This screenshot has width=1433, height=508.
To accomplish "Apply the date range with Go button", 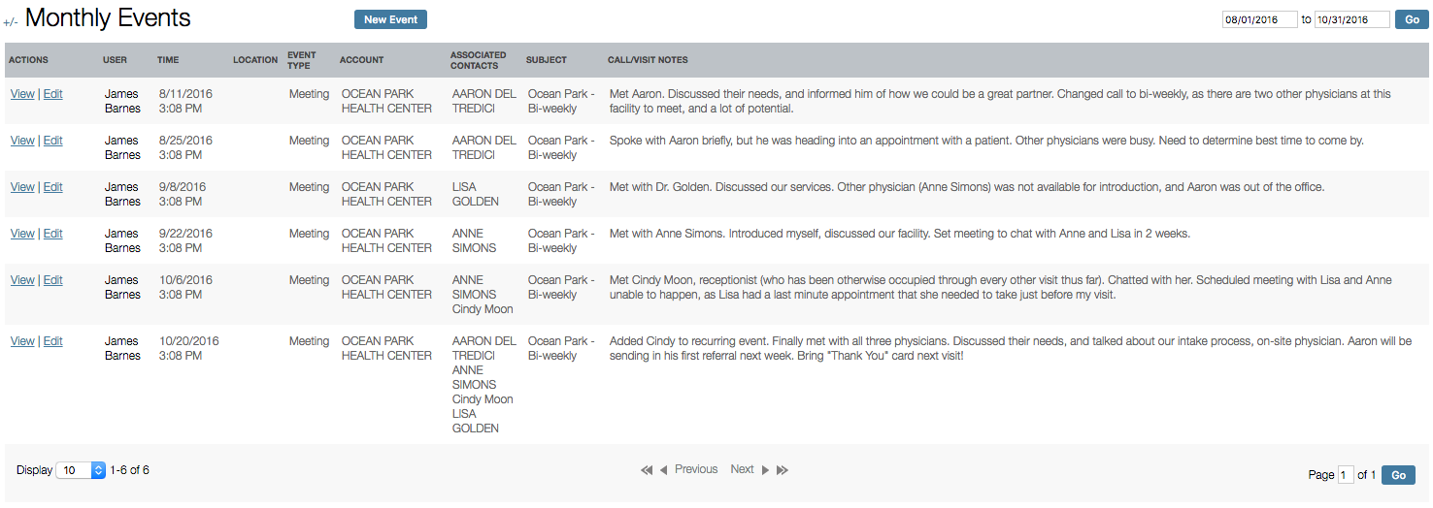I will coord(1412,19).
